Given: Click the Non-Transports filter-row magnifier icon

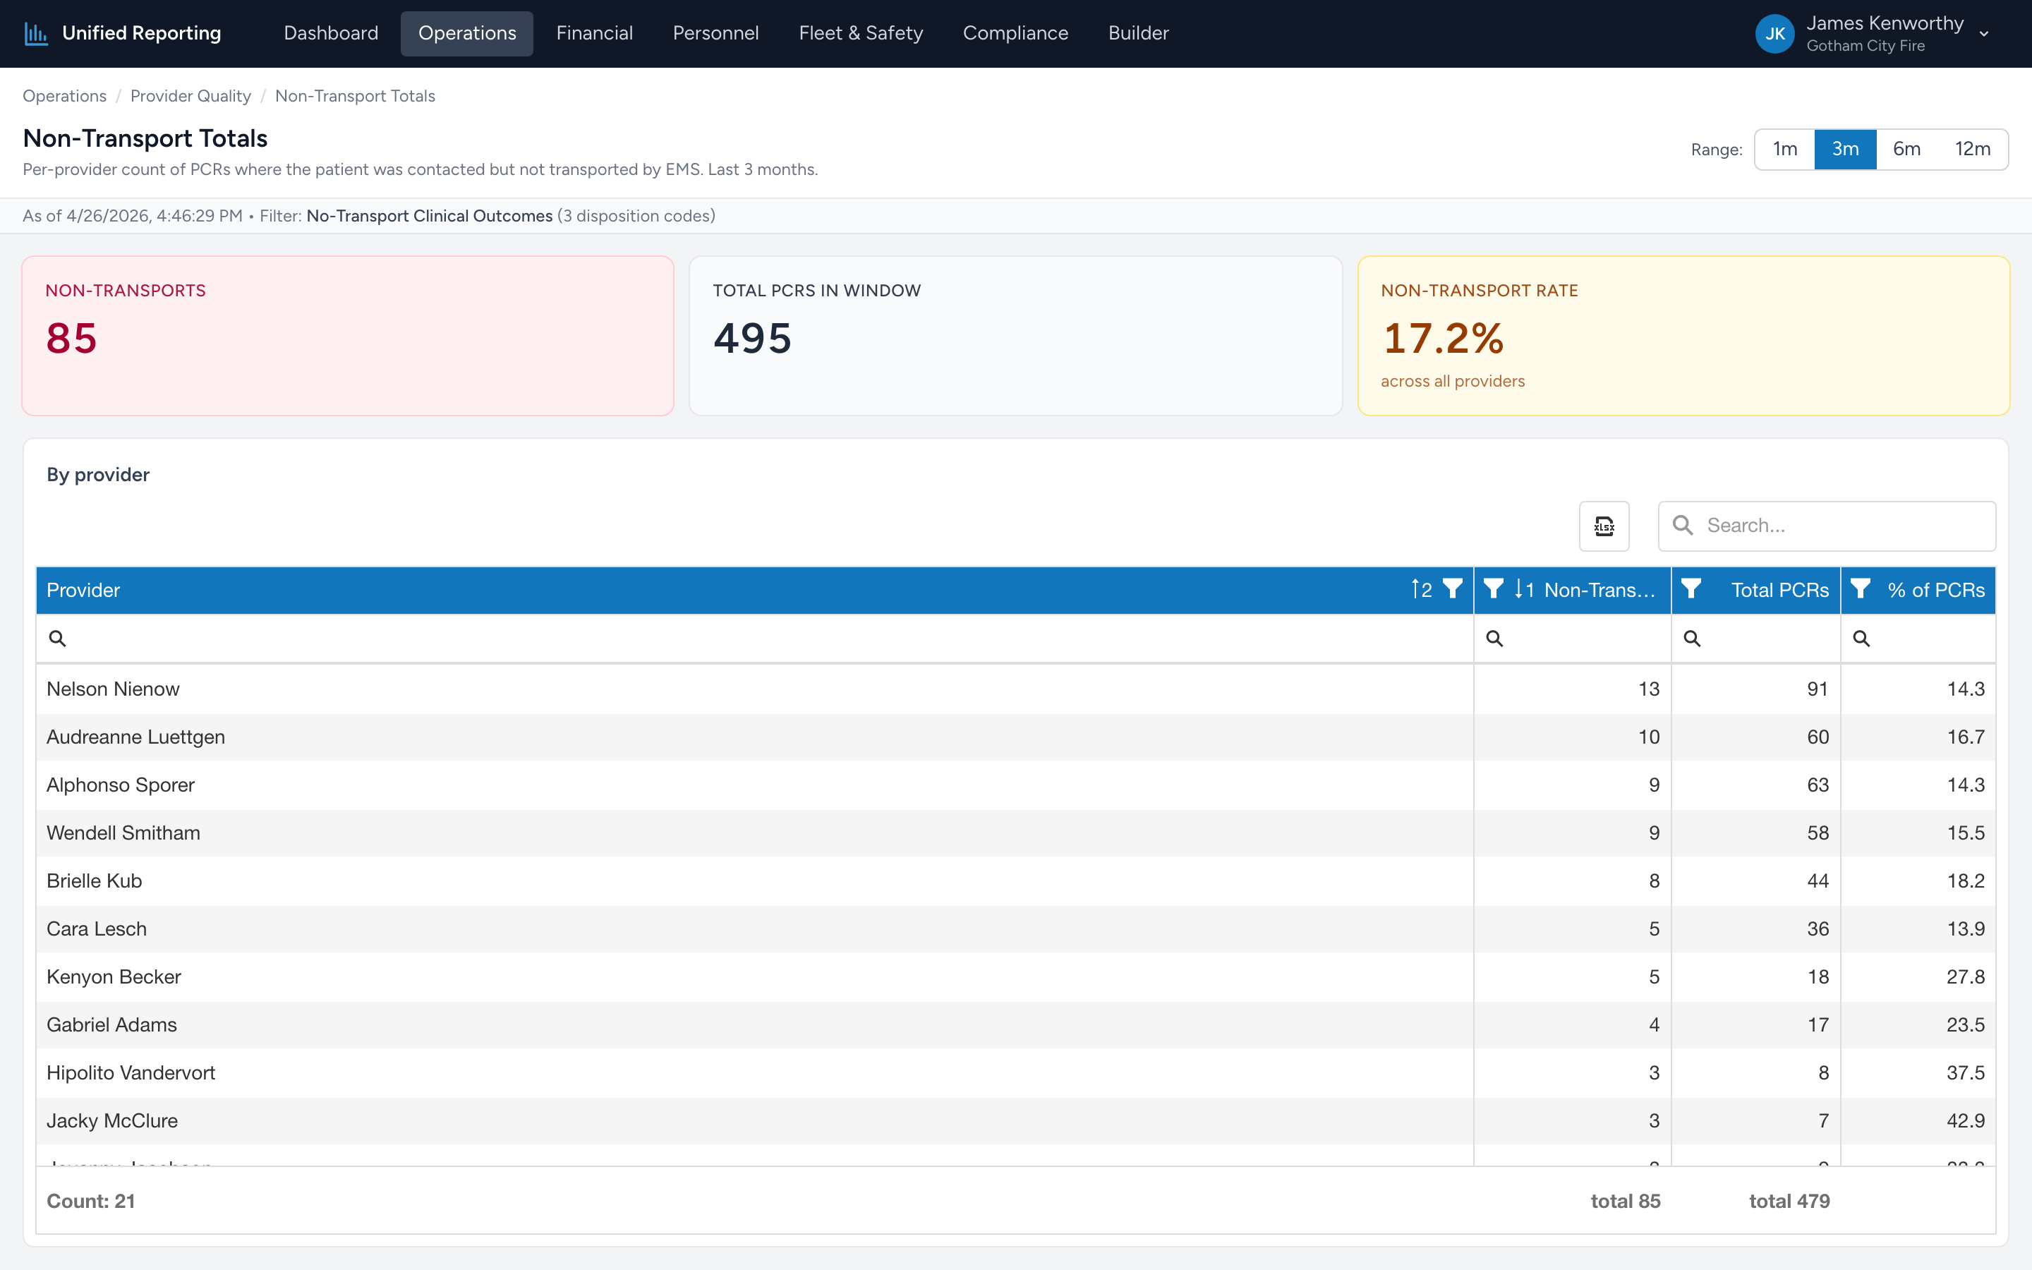Looking at the screenshot, I should 1494,639.
